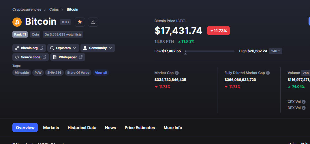Expand the Explorers dropdown
The image size is (310, 144).
tap(63, 48)
